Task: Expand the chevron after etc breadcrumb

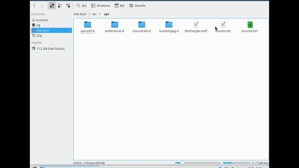Action: [100, 14]
